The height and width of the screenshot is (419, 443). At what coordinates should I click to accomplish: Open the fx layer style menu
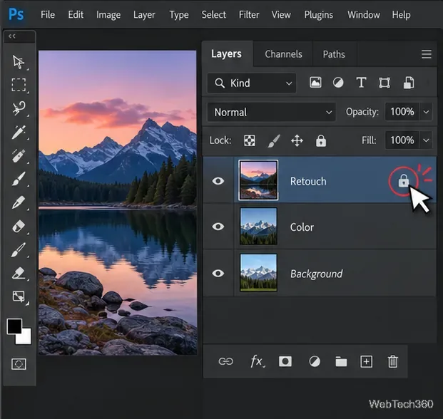[x=258, y=361]
